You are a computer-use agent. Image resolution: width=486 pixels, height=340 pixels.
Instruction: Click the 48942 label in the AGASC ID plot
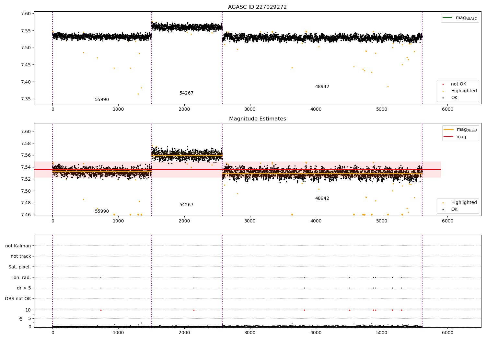point(322,87)
